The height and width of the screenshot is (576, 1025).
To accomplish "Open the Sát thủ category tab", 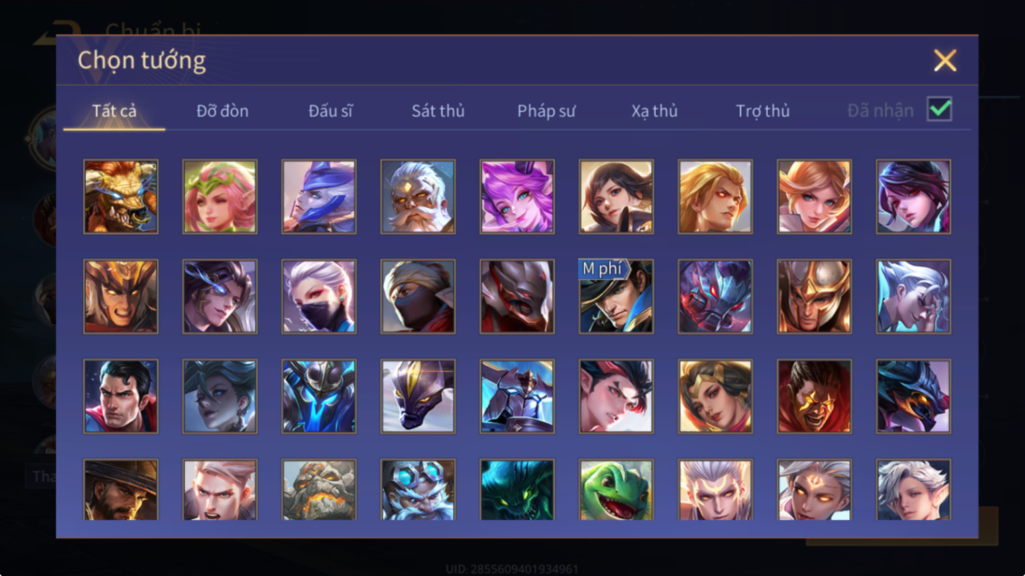I will click(438, 111).
